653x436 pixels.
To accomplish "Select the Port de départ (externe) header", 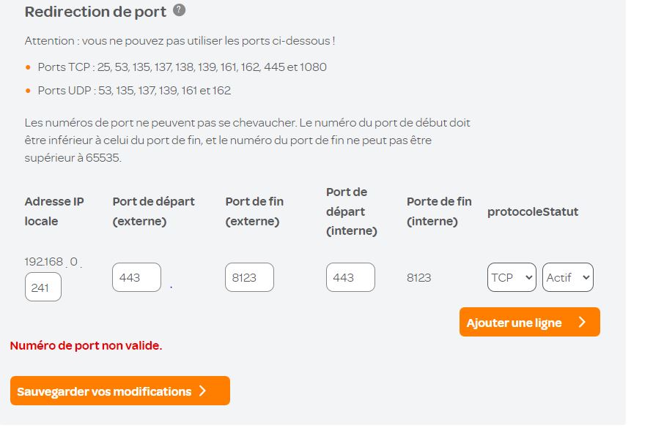I will click(x=154, y=211).
